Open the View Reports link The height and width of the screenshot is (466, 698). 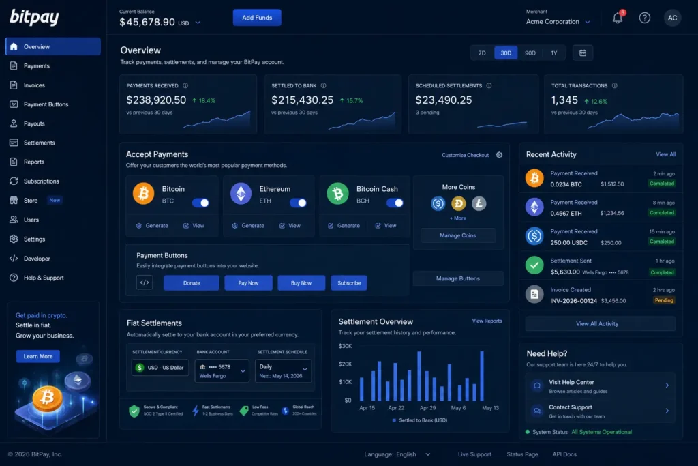(487, 321)
